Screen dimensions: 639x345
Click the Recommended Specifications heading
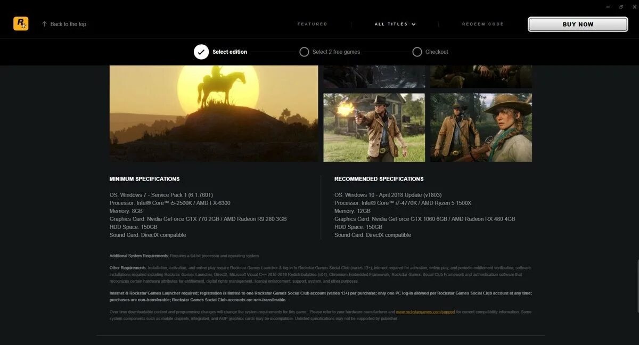coord(379,179)
